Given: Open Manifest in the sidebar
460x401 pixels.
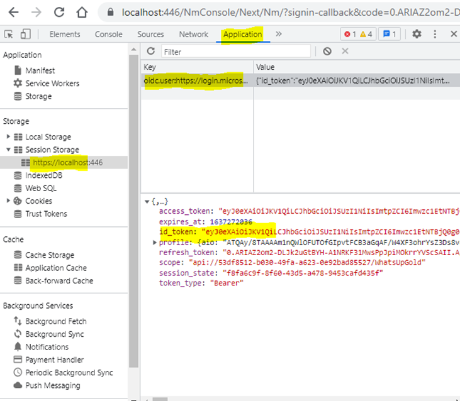Looking at the screenshot, I should tap(40, 70).
